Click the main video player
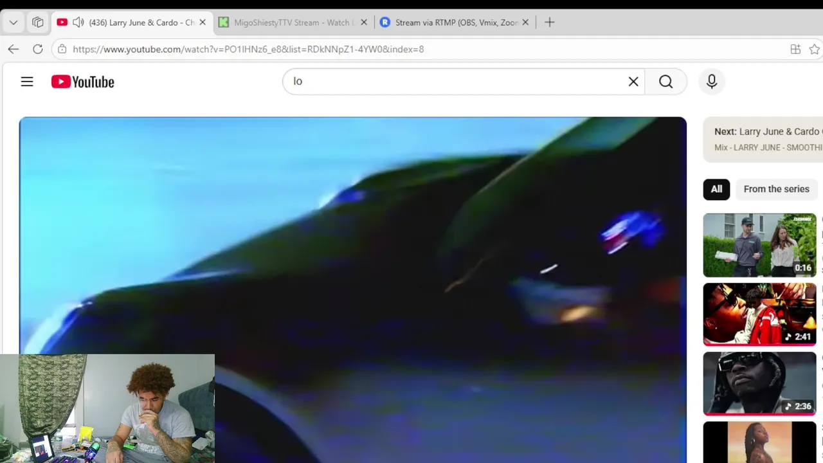The width and height of the screenshot is (823, 463). (x=353, y=289)
